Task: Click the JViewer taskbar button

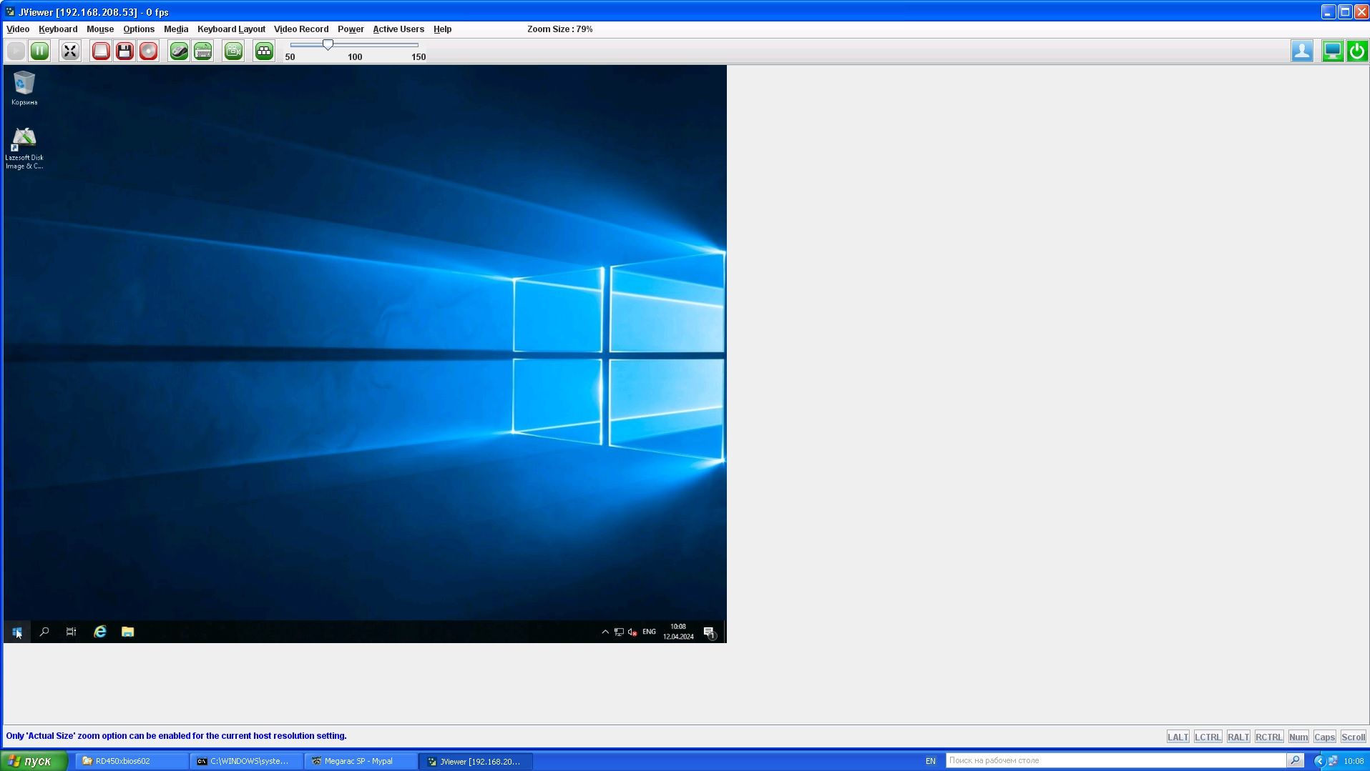Action: click(x=476, y=761)
